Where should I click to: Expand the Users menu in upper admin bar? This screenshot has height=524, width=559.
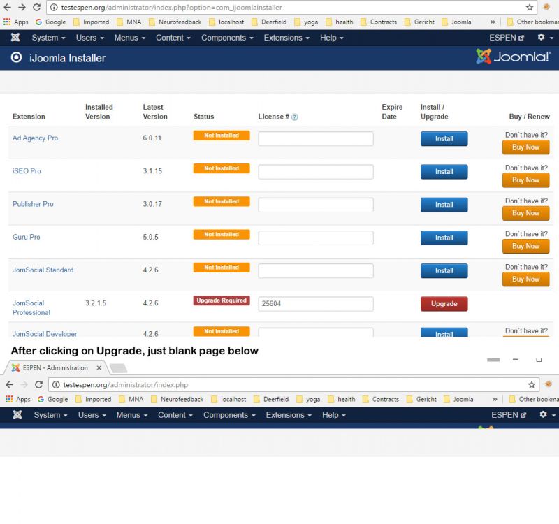coord(90,38)
